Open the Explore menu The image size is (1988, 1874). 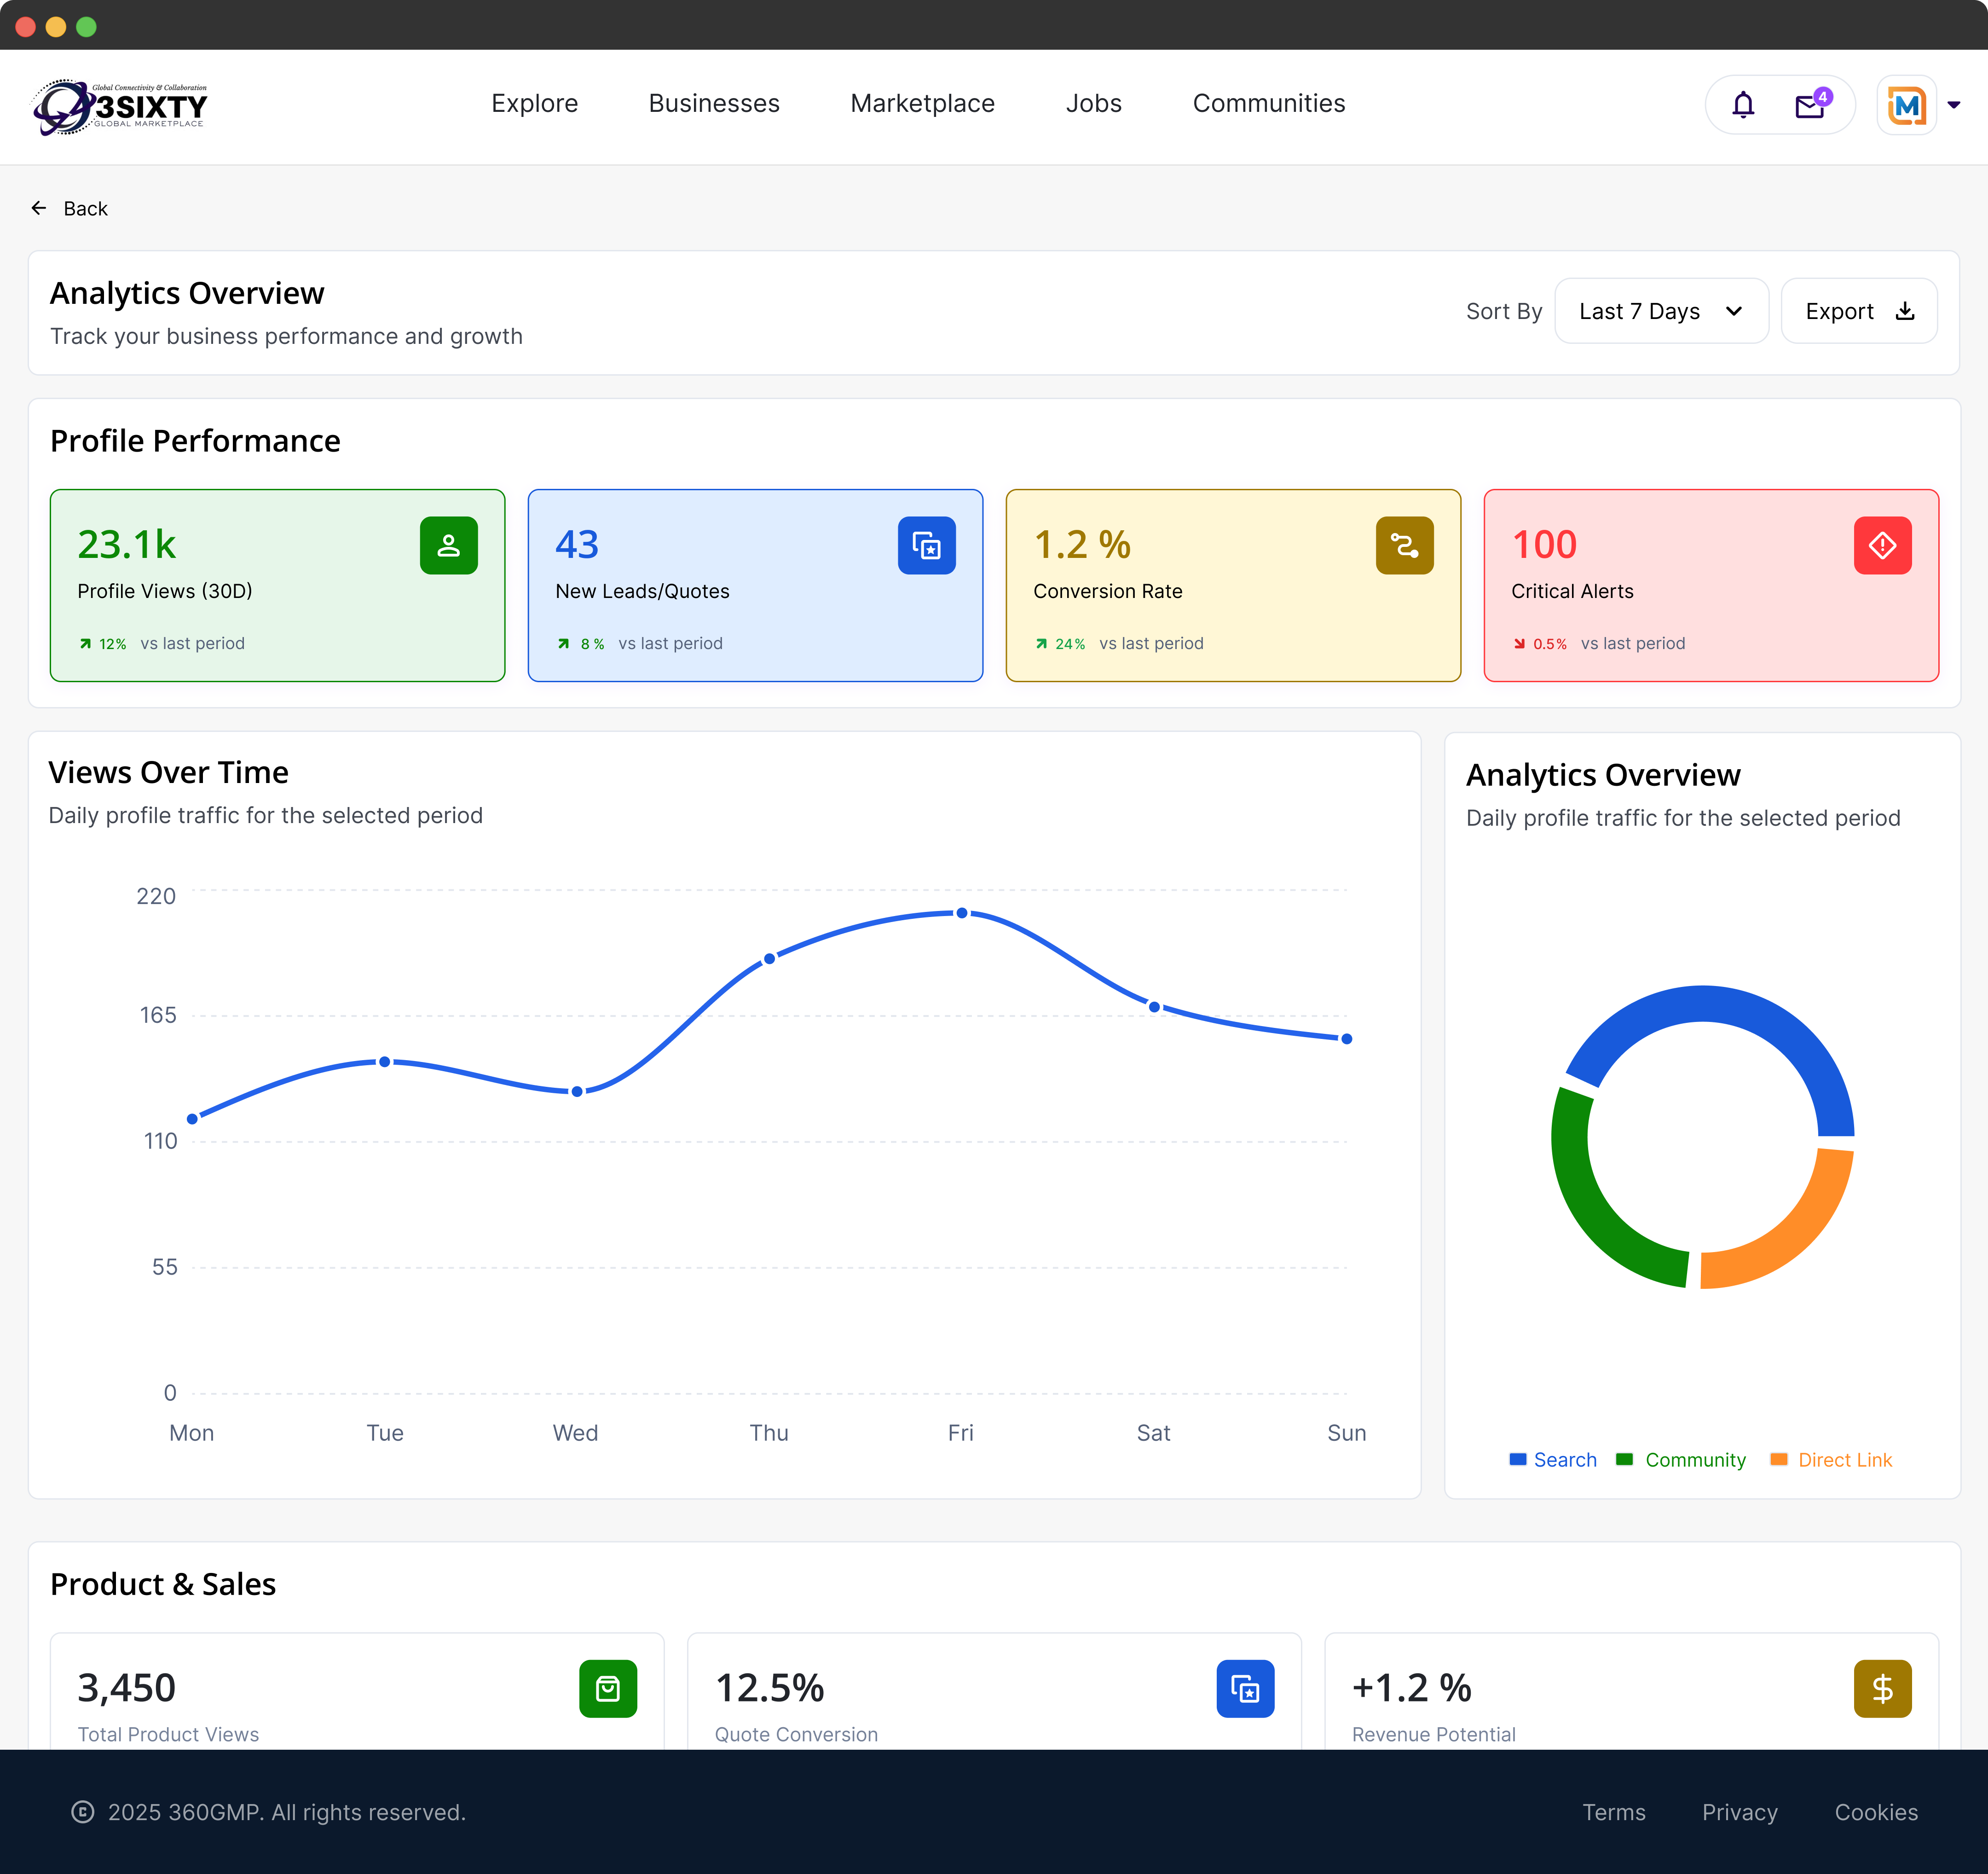[x=535, y=103]
